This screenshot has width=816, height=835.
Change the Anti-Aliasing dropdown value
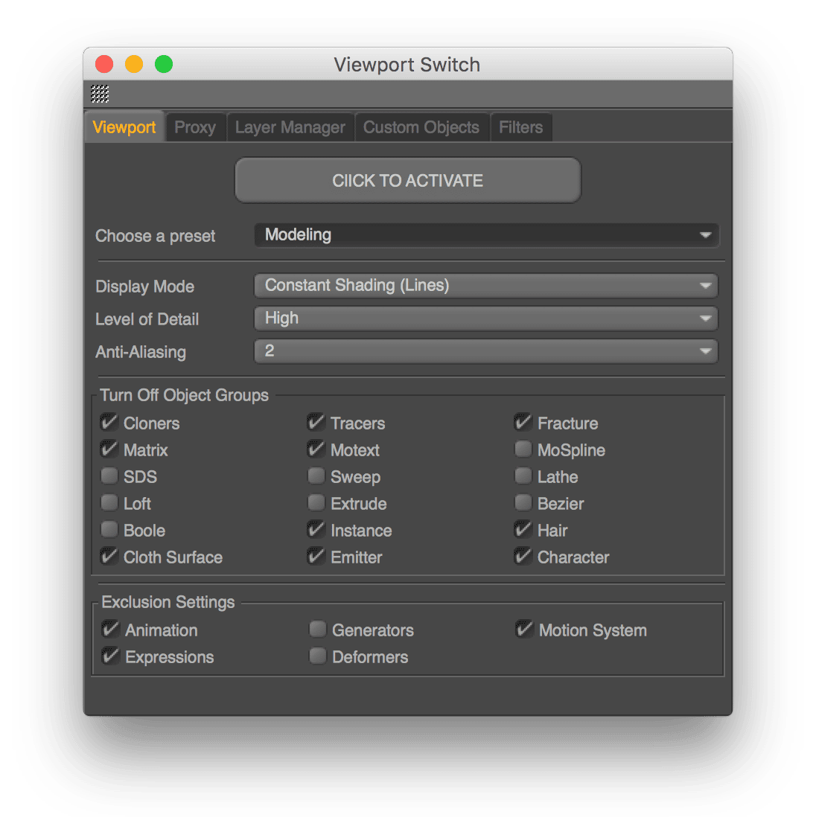486,351
